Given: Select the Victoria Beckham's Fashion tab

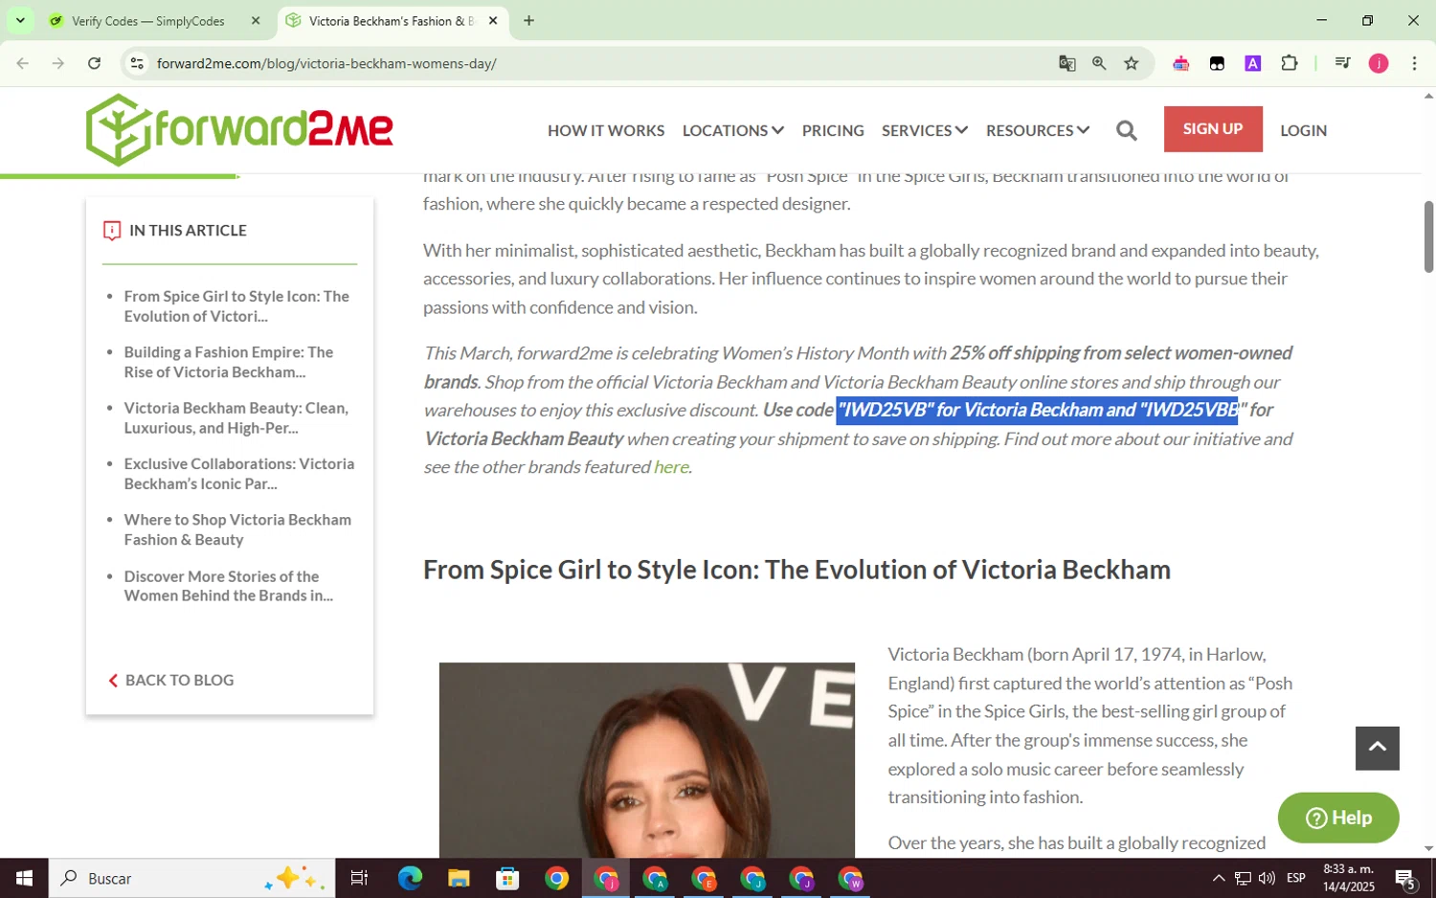Looking at the screenshot, I should [393, 20].
